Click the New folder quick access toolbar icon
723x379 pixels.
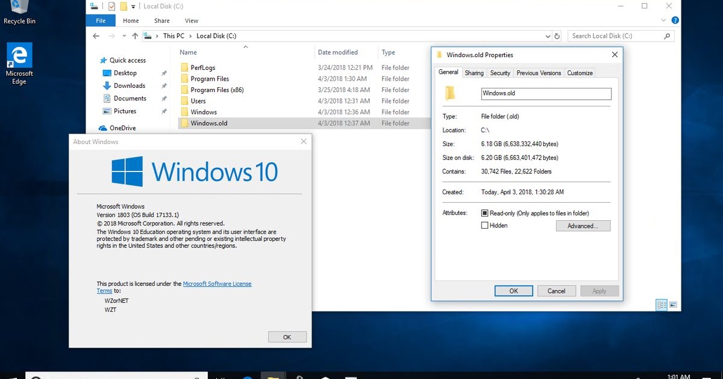(x=123, y=6)
